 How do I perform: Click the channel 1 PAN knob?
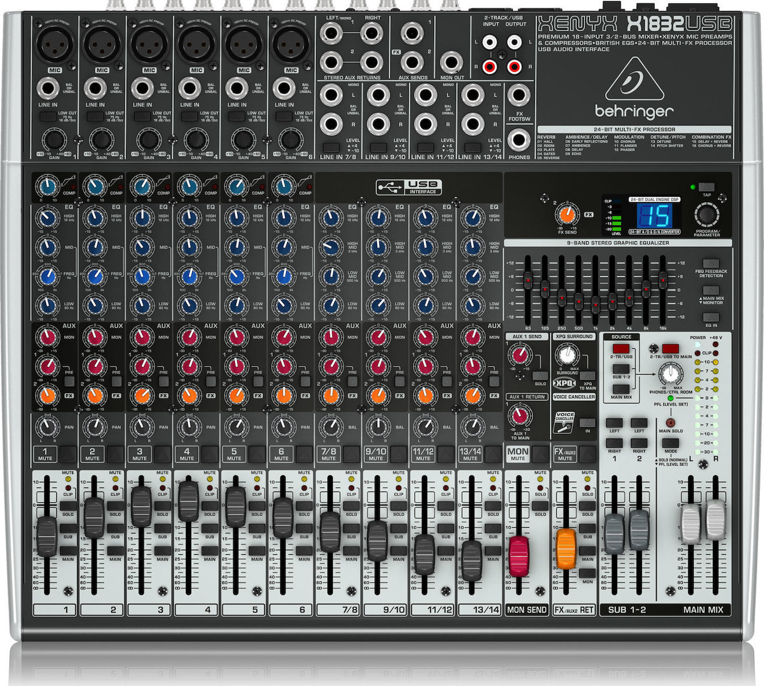click(48, 428)
